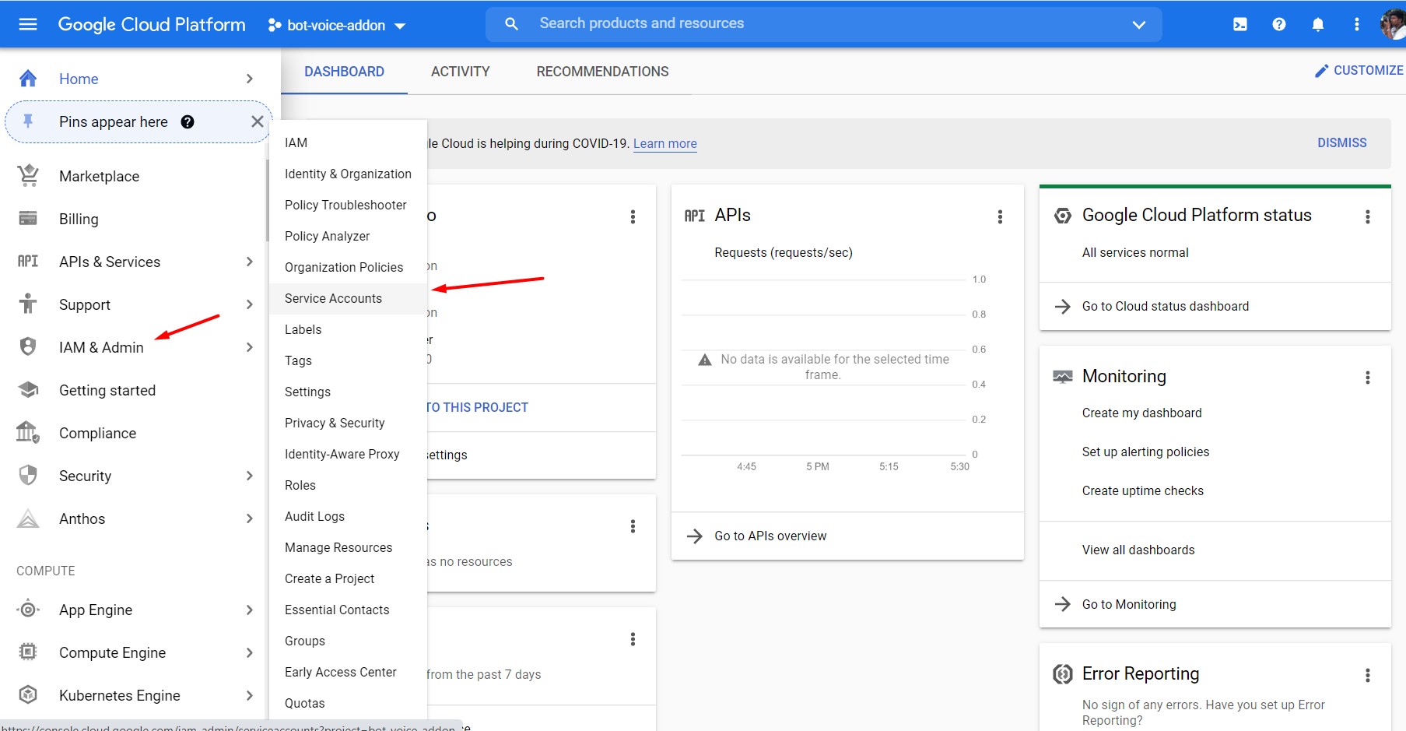The image size is (1406, 731).
Task: Dismiss the COVID-19 banner
Action: click(1341, 142)
